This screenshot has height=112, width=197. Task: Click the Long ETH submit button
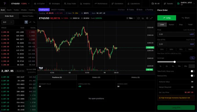pyautogui.click(x=176, y=107)
